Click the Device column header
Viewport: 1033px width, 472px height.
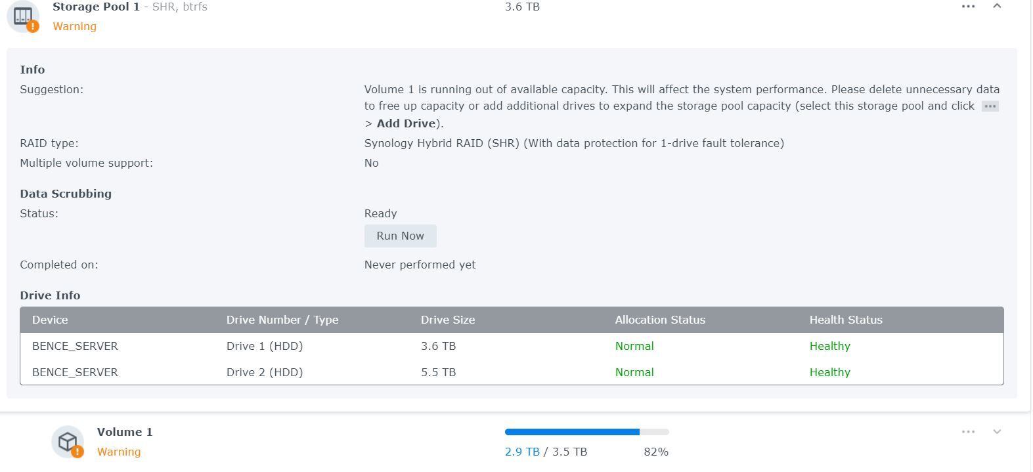50,320
